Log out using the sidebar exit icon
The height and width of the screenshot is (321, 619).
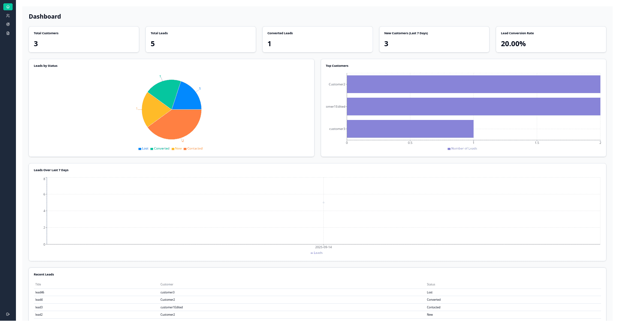[x=8, y=314]
